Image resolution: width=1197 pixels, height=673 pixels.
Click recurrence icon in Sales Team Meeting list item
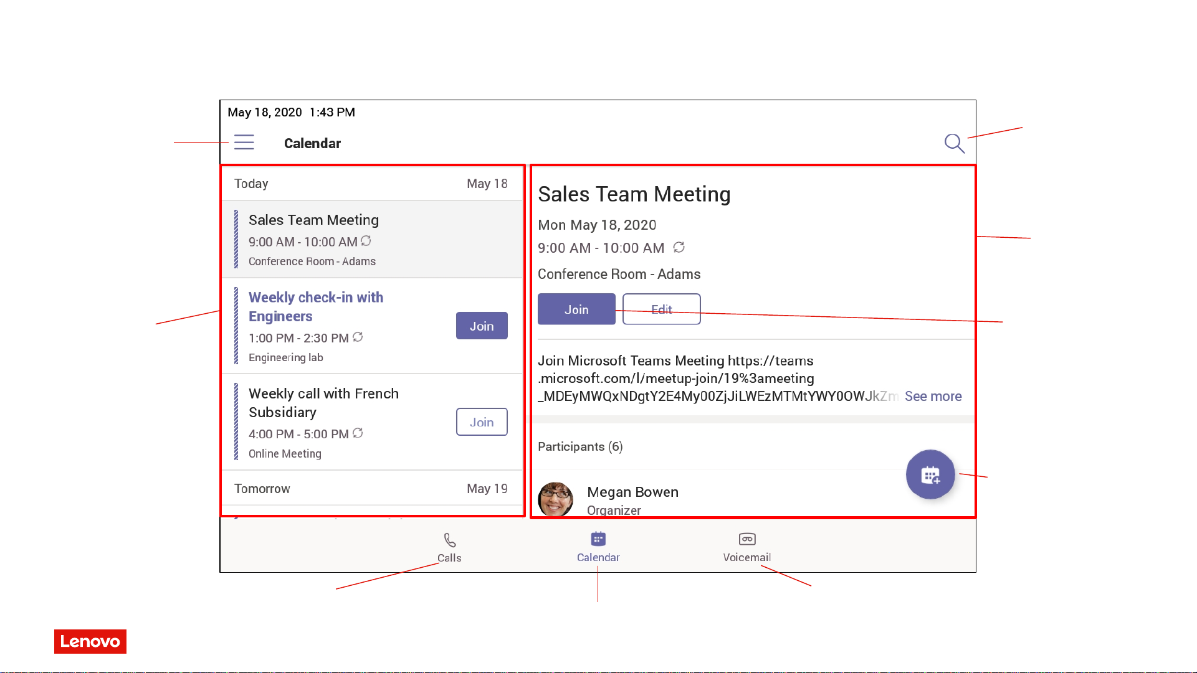tap(366, 240)
